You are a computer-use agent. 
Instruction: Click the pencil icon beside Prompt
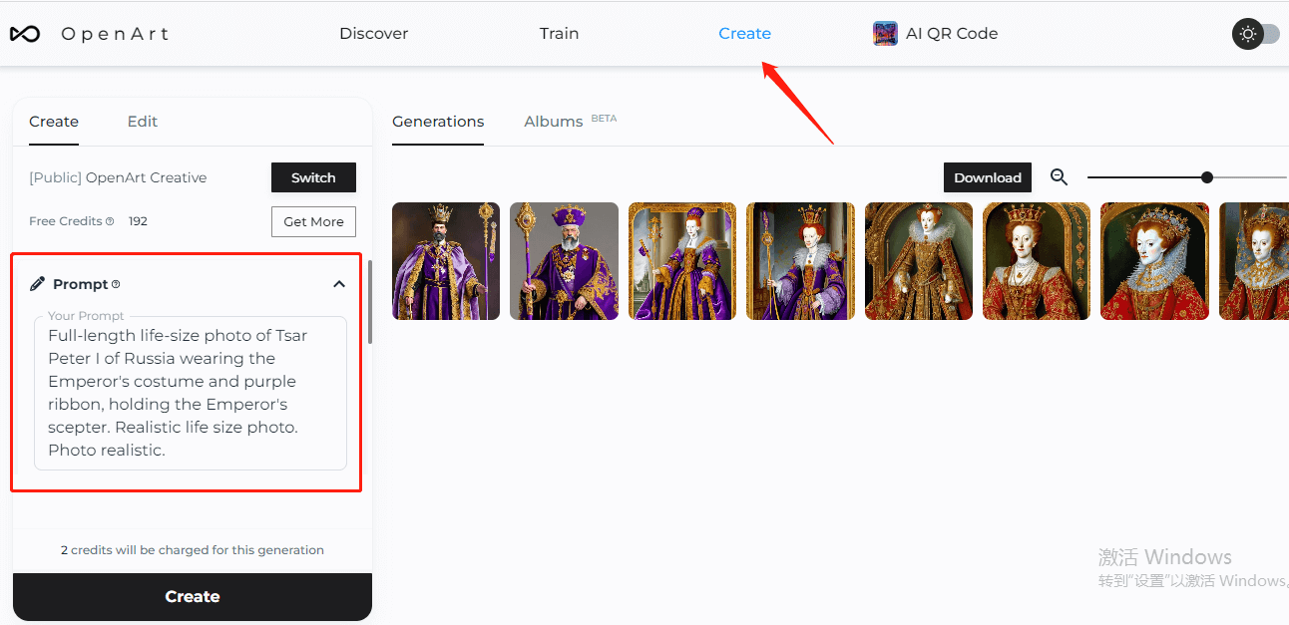click(x=37, y=284)
